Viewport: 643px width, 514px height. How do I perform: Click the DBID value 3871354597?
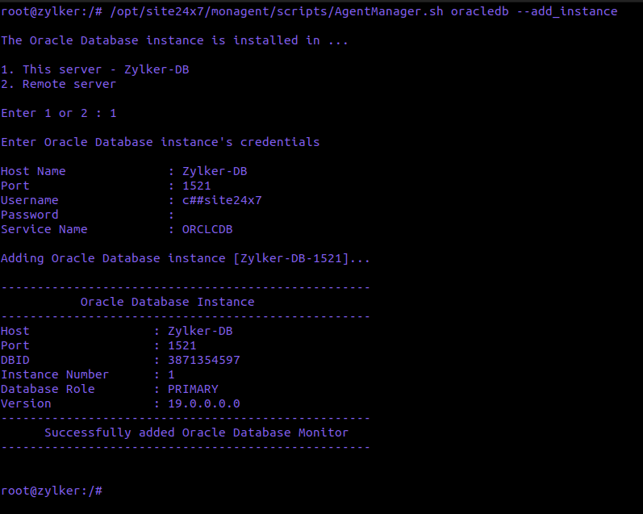(203, 360)
